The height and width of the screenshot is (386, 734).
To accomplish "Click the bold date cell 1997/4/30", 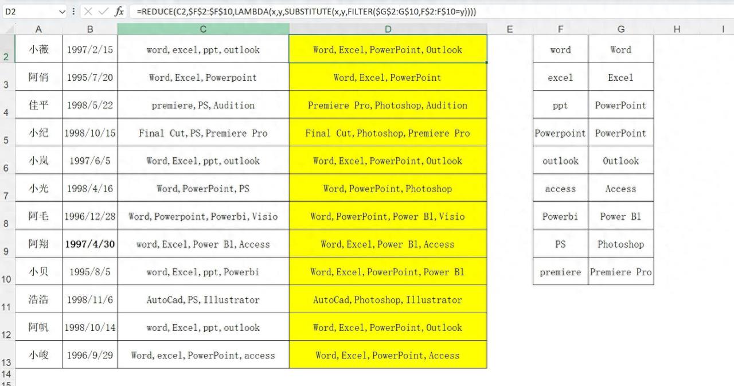I will click(x=90, y=244).
